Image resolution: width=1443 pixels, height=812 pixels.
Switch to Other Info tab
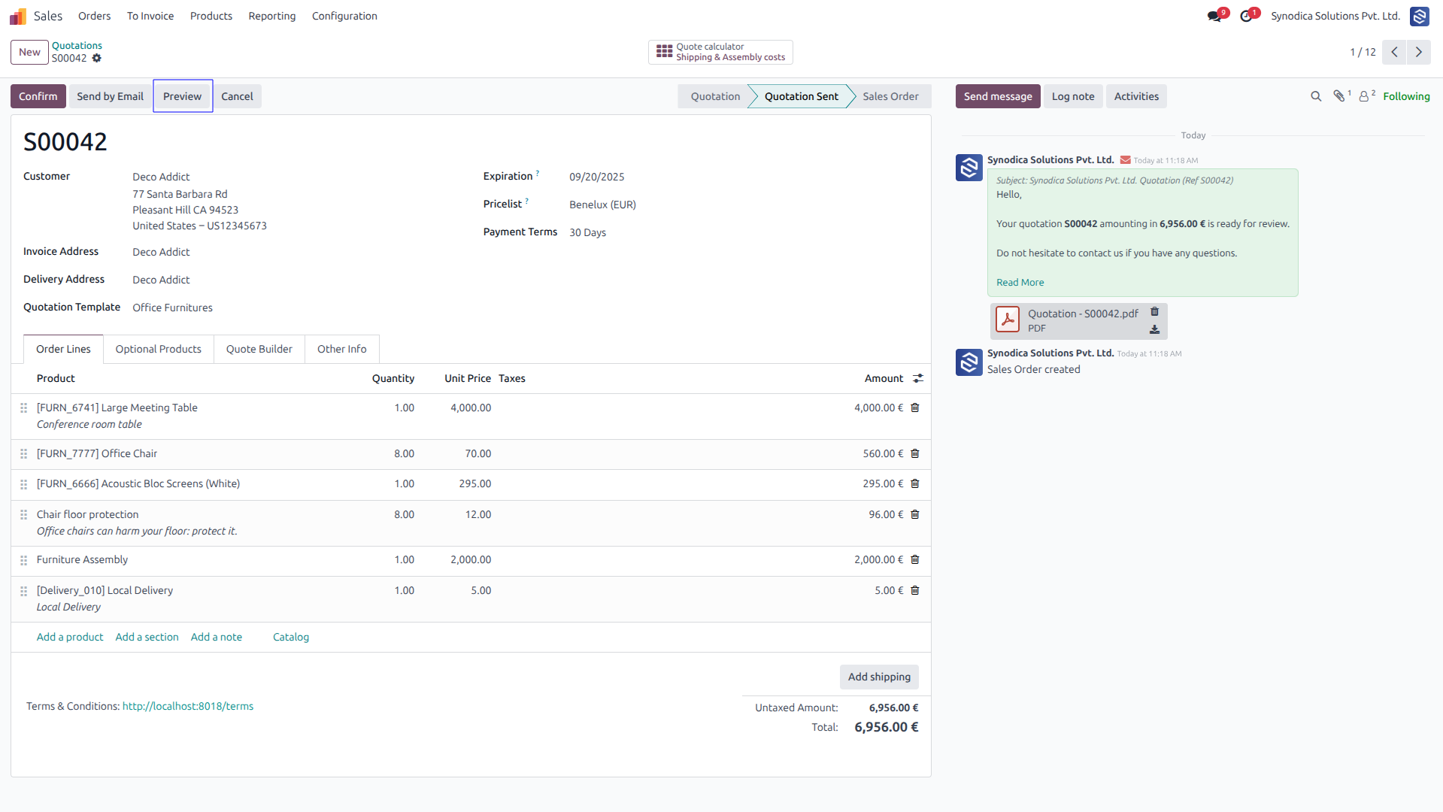pos(342,349)
